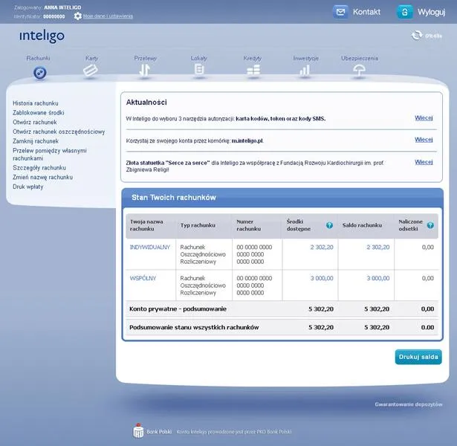Open the INDYWIDUALNY account link

click(150, 247)
